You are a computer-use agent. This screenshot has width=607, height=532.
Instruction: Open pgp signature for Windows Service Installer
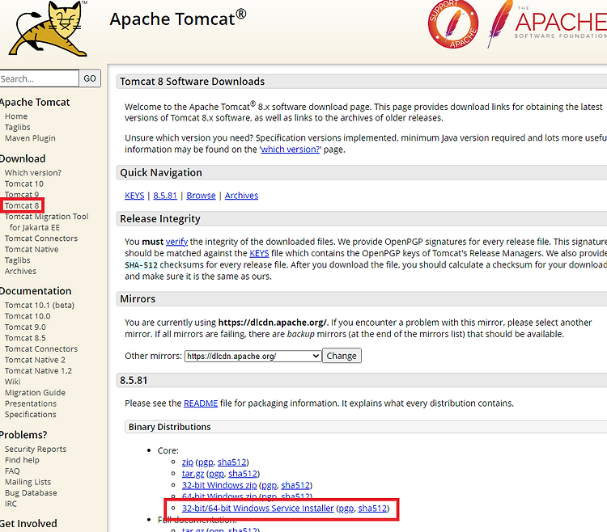[346, 509]
